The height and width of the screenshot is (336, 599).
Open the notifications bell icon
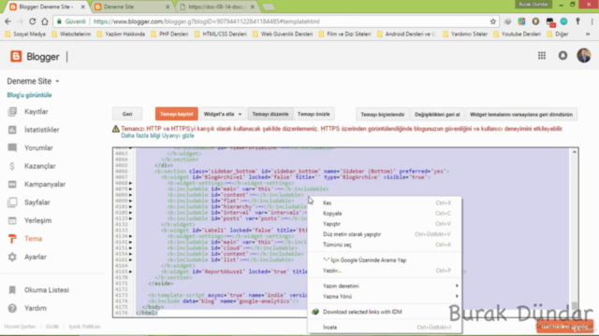point(562,56)
